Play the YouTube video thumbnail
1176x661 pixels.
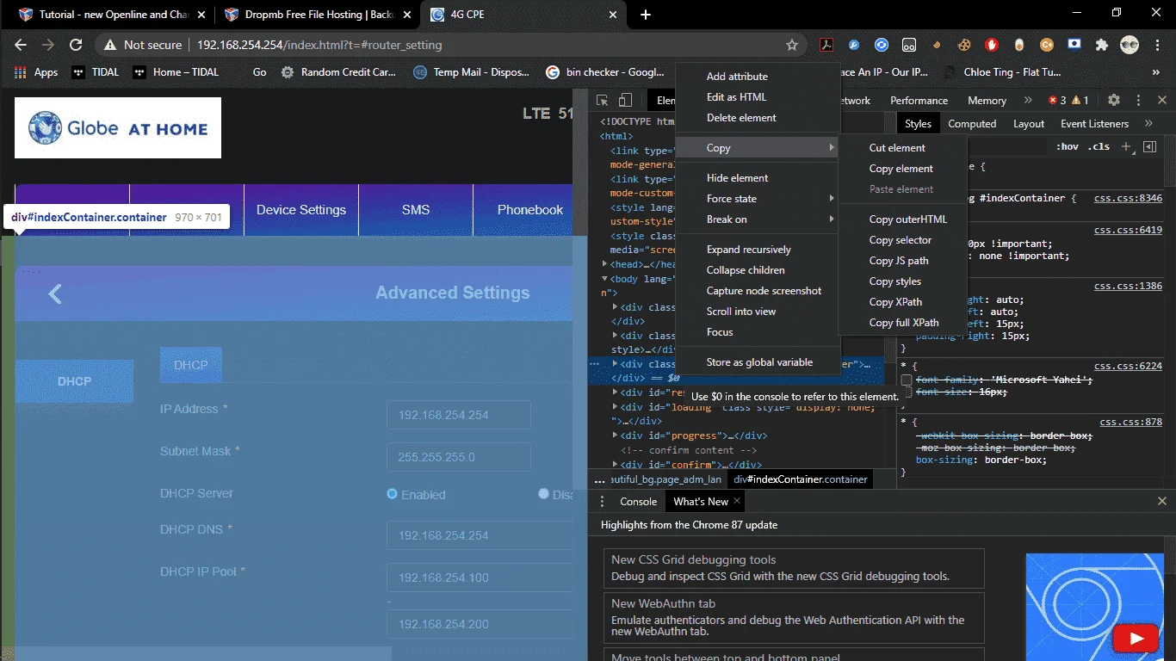pyautogui.click(x=1136, y=638)
